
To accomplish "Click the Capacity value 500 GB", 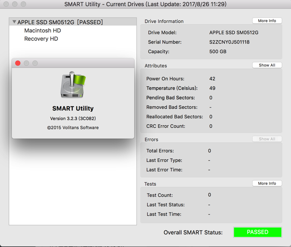I will pos(218,51).
